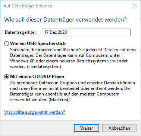
Task: Click the Weiter button
Action: tap(87, 128)
